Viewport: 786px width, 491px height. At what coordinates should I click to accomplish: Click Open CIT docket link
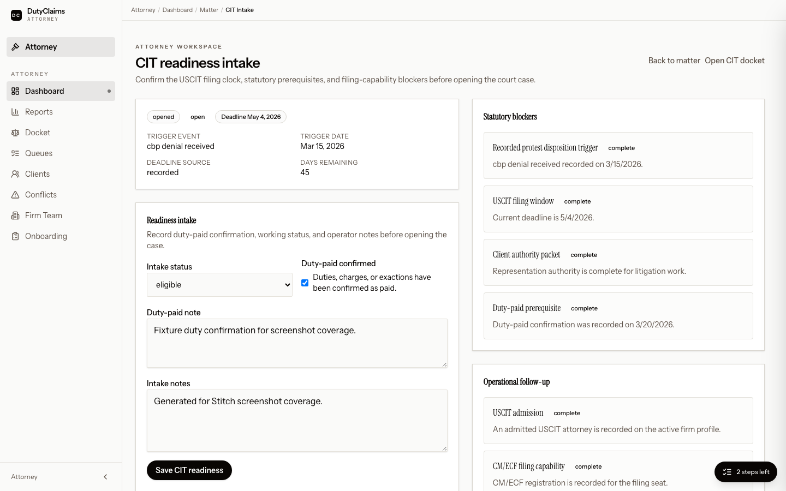tap(735, 61)
